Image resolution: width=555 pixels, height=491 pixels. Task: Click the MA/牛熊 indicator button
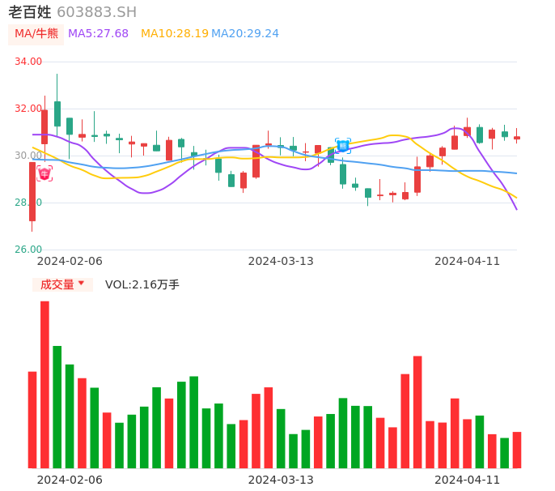(x=36, y=34)
